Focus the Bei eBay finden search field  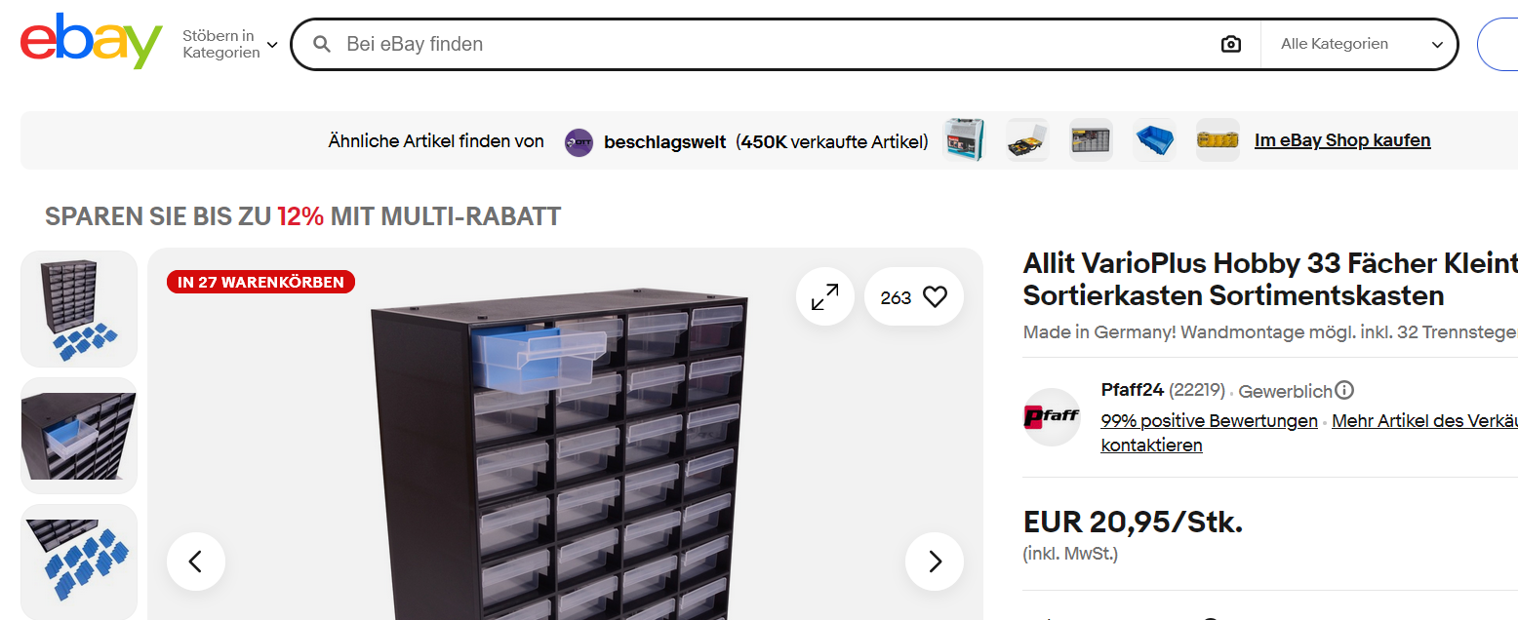(776, 44)
